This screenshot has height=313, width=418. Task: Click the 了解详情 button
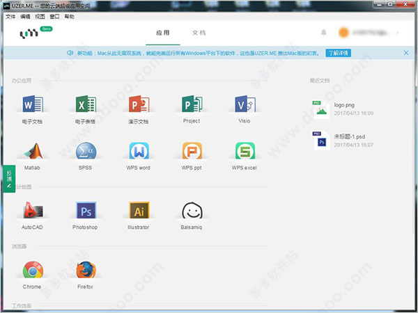click(x=338, y=53)
